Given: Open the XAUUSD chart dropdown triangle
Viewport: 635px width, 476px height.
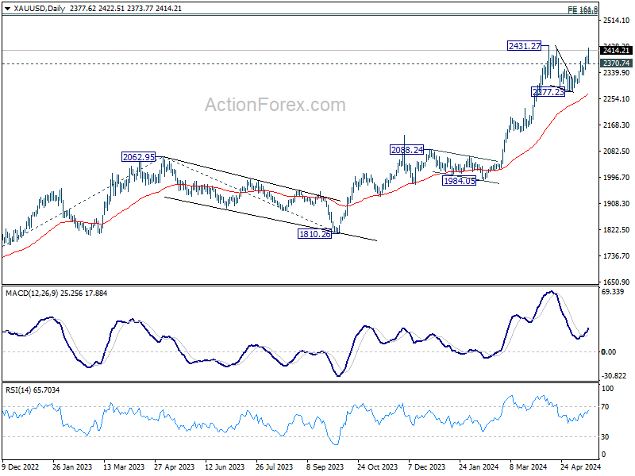Looking at the screenshot, I should [x=7, y=9].
